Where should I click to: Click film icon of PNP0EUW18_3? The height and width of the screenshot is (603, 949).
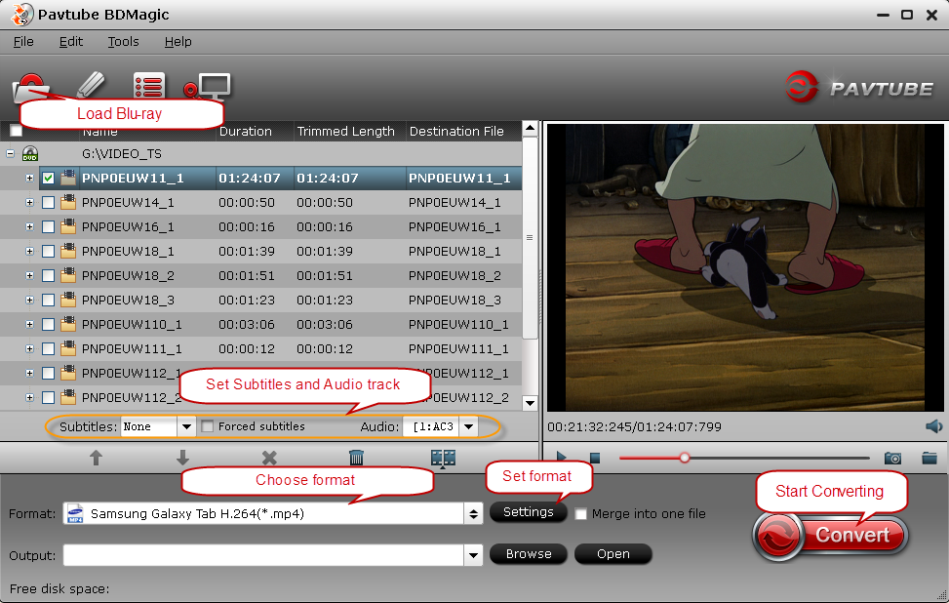68,300
